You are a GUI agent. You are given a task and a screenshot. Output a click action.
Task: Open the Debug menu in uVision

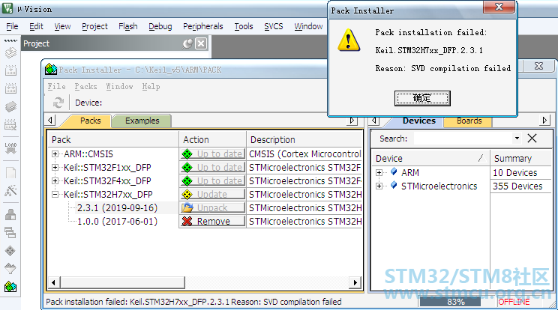coord(160,26)
